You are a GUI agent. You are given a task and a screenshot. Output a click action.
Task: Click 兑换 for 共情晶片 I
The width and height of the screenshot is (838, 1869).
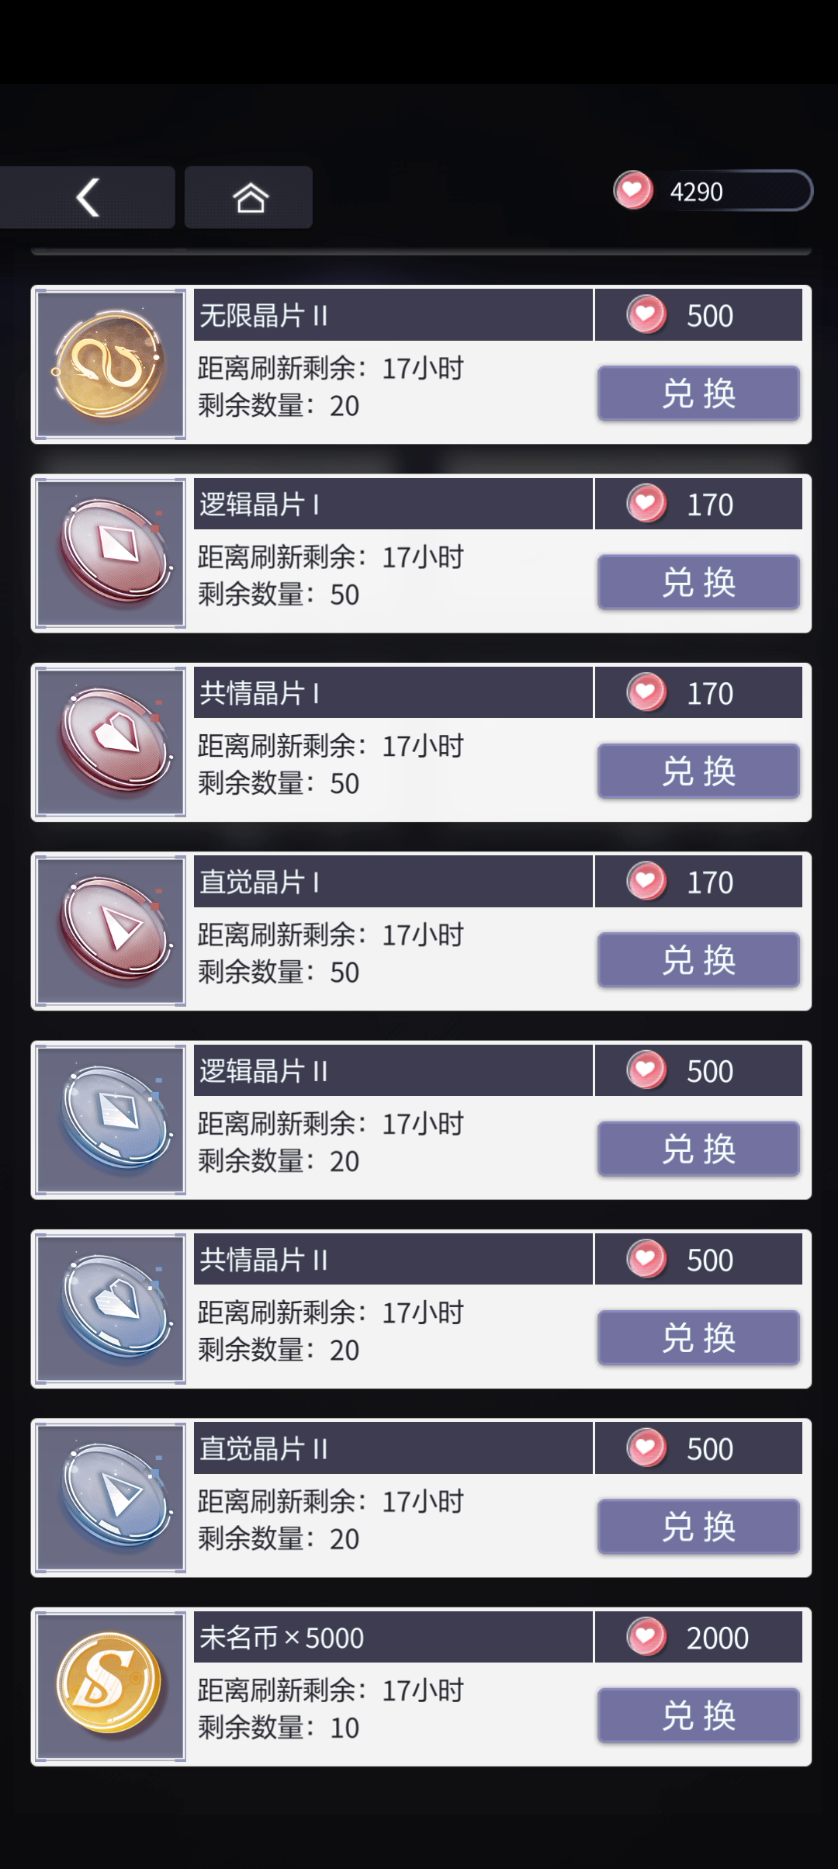698,771
